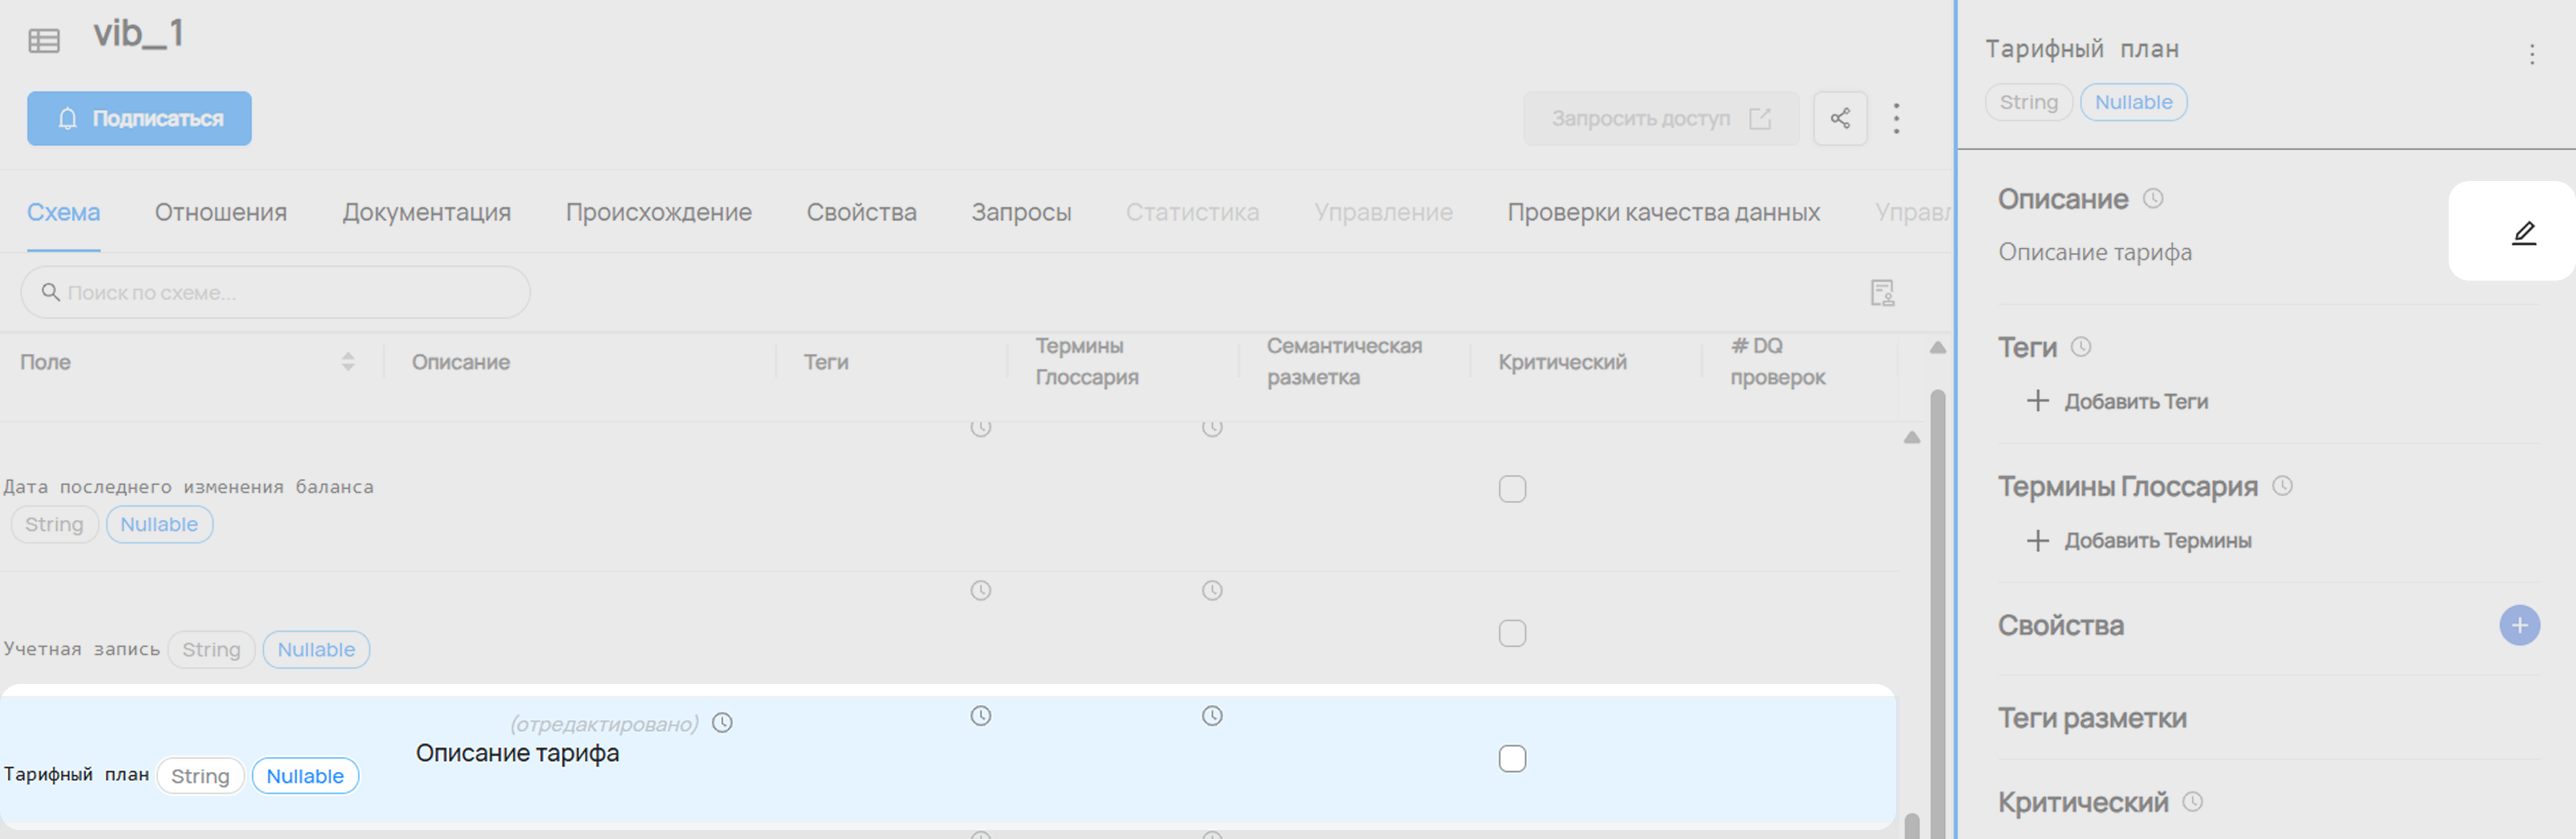The height and width of the screenshot is (839, 2576).
Task: Click schema settings icon right of search
Action: pyautogui.click(x=1882, y=293)
